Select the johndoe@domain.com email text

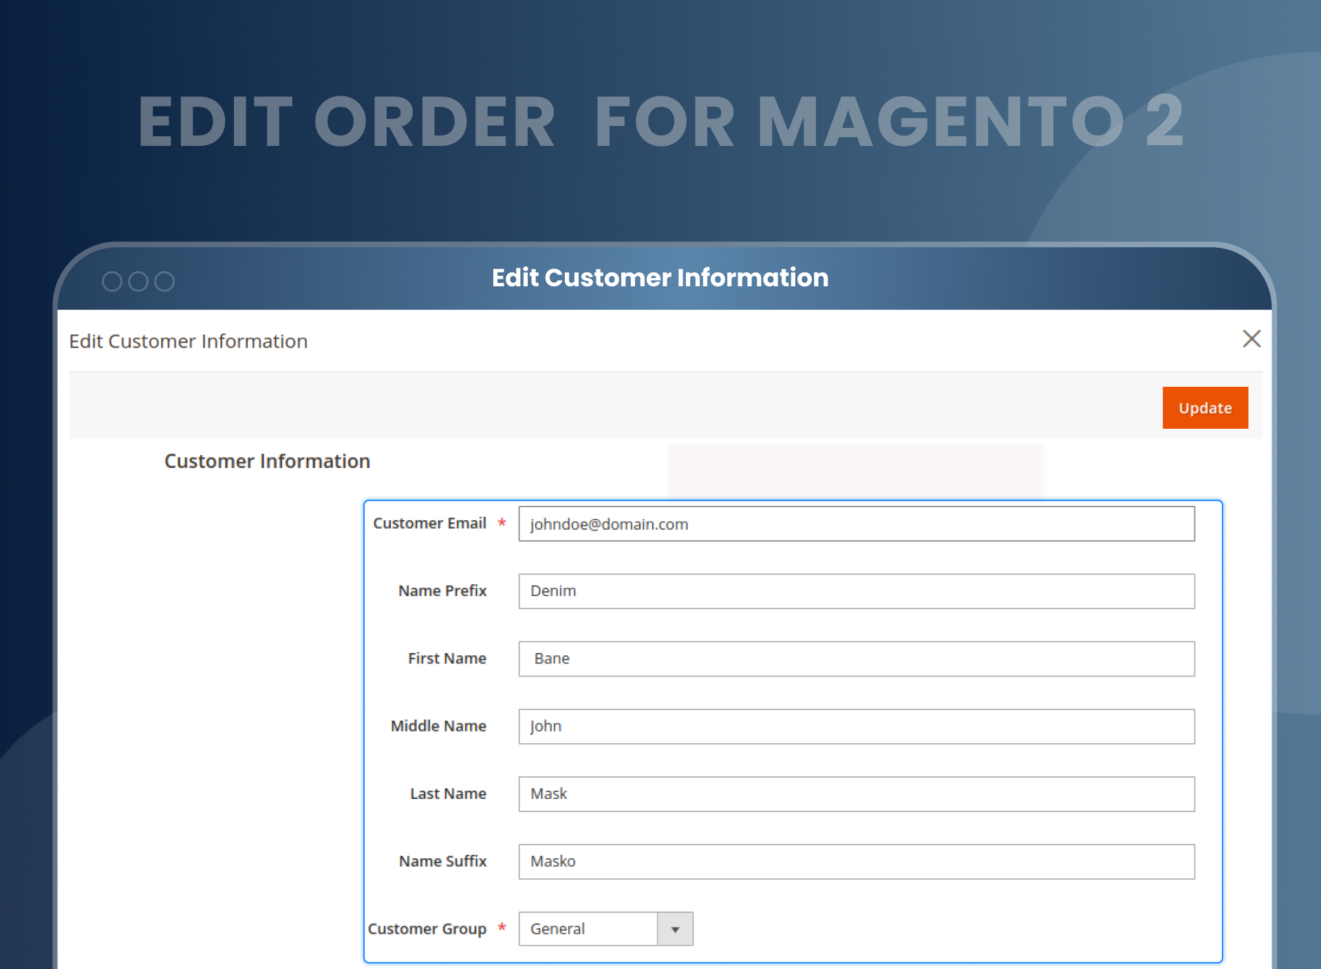(x=609, y=524)
